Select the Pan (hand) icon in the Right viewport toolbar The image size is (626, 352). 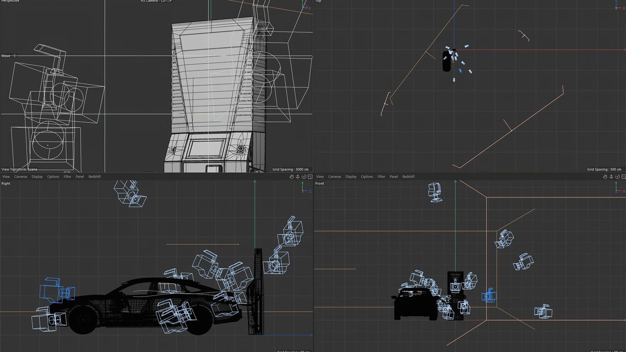pos(291,177)
